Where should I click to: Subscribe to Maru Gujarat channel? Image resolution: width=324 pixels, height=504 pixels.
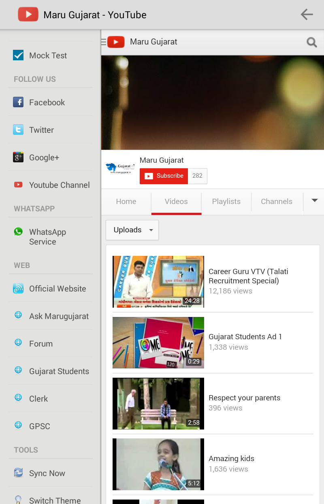point(164,176)
